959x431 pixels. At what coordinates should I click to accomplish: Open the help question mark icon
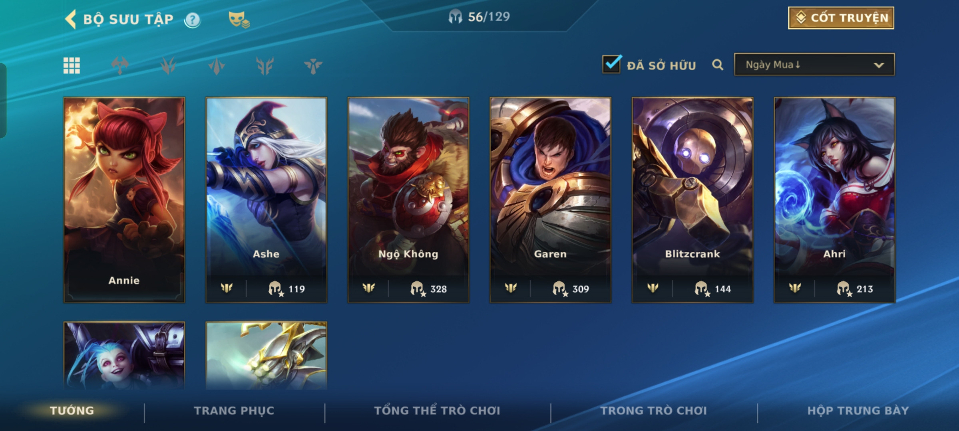pos(192,20)
